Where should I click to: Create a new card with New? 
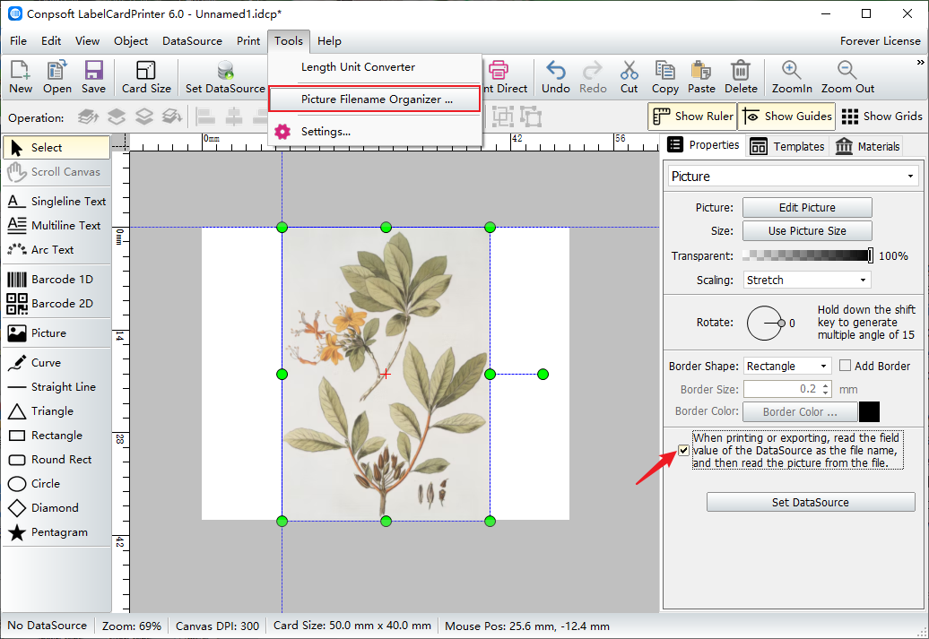(x=21, y=77)
